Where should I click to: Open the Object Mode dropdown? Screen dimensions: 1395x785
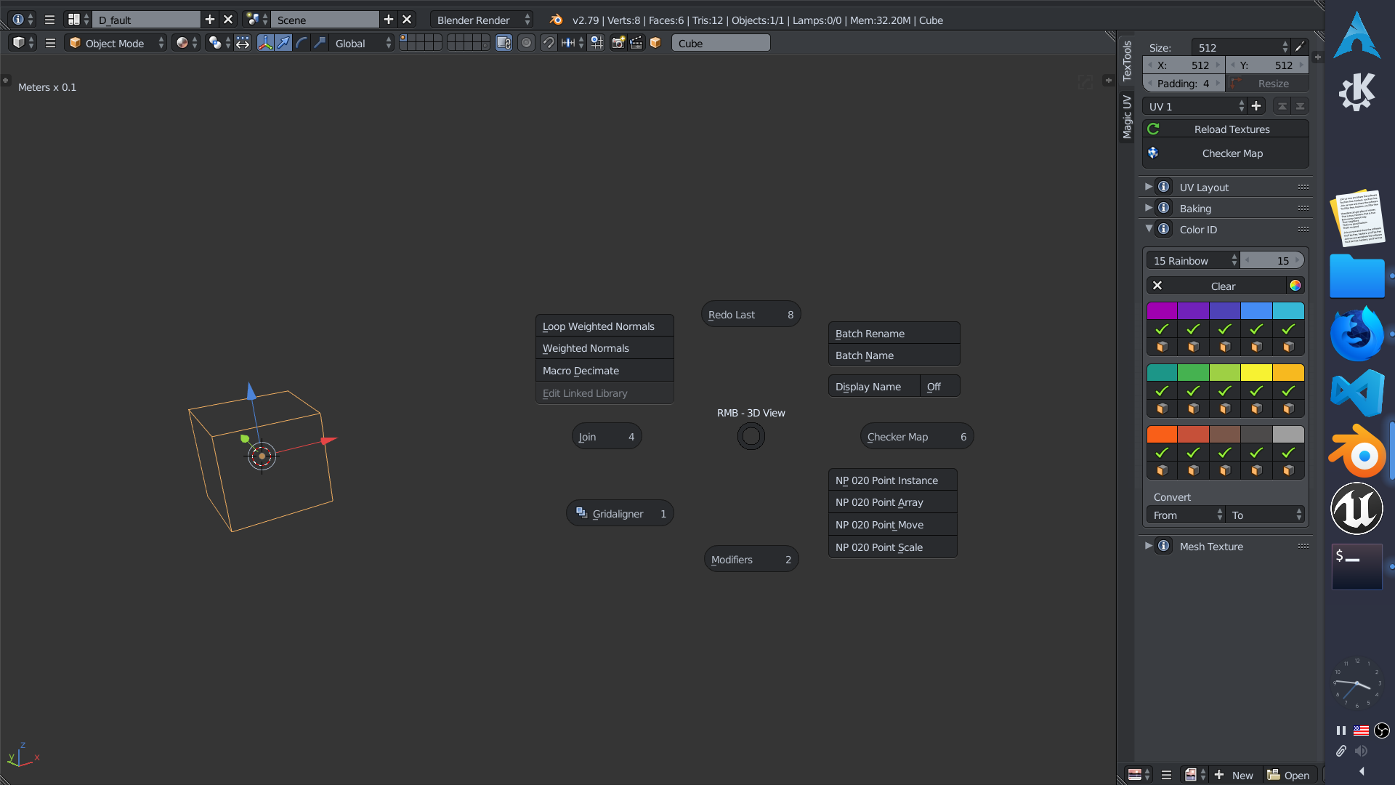[116, 43]
